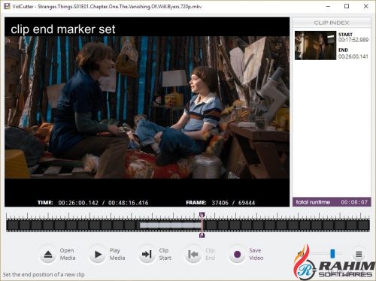Click the gray selected clip region on timeline
Viewport: 376px width, 281px height.
171,225
